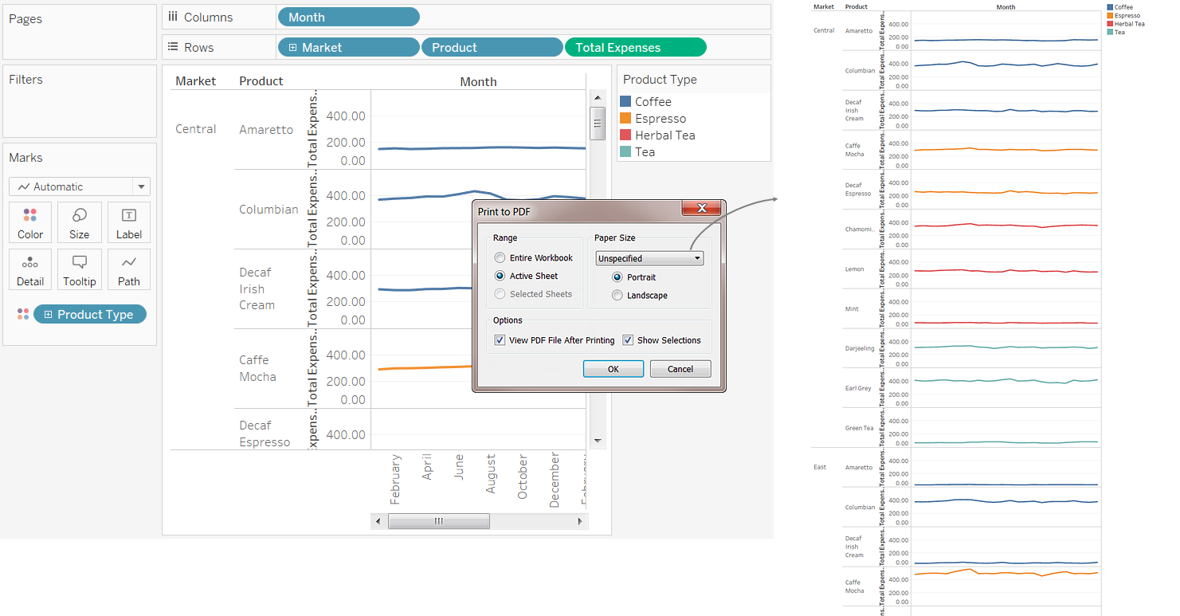Open the Color marks card
1180x616 pixels.
(30, 222)
